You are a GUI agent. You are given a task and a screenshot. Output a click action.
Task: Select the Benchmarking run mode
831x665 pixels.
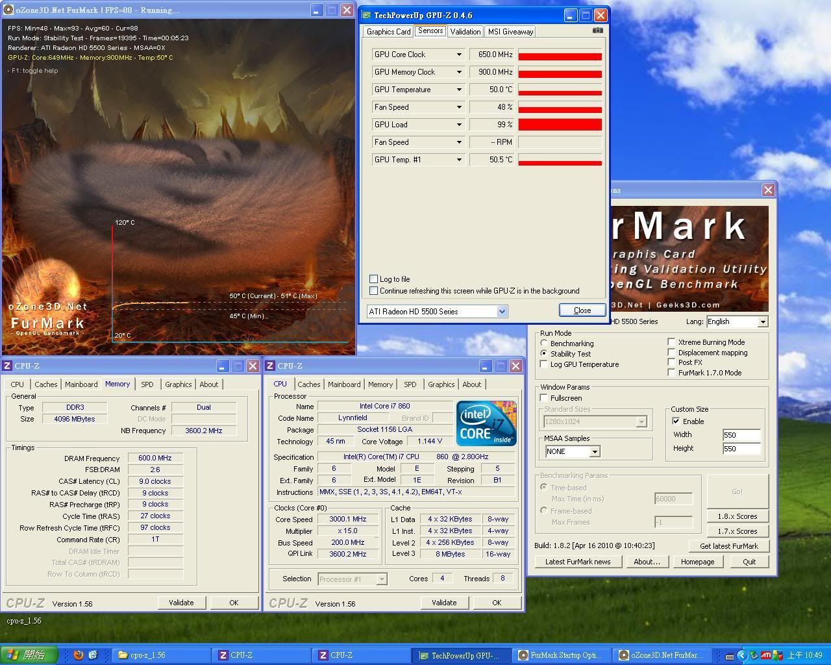click(544, 344)
